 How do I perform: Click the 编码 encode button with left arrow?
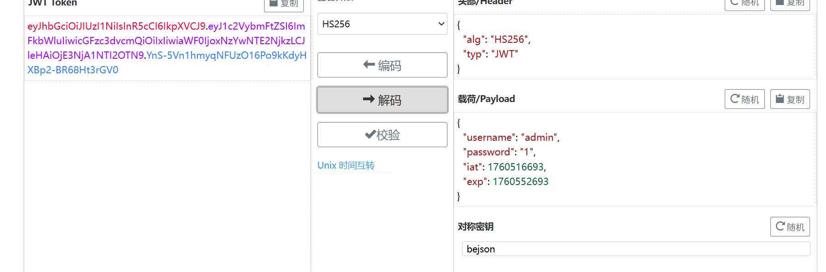tap(382, 65)
